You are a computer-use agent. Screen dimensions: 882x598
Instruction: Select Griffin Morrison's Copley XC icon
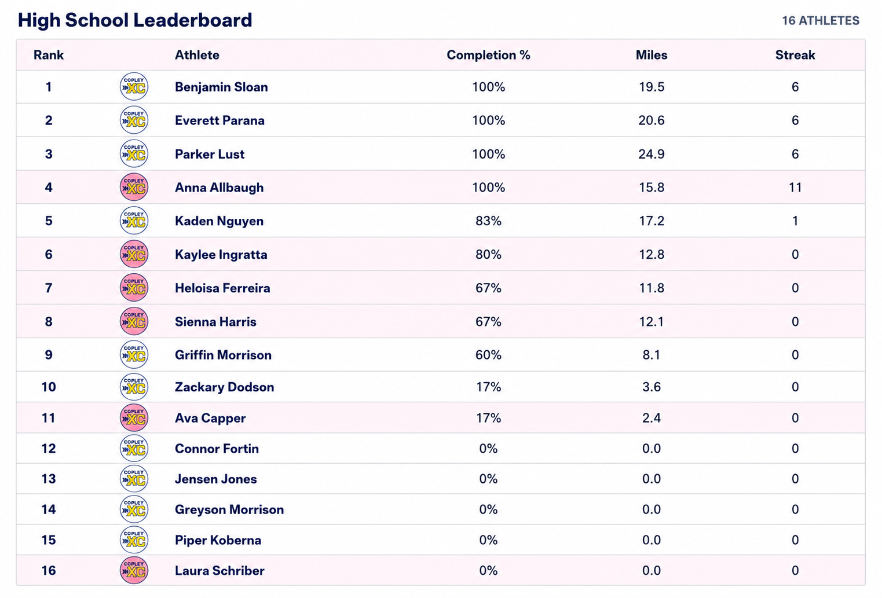pyautogui.click(x=134, y=355)
